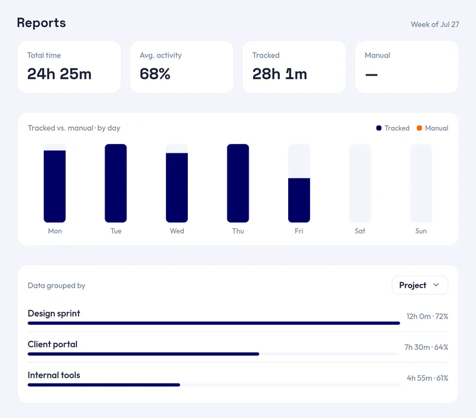Viewport: 476px width, 418px height.
Task: Click the Thu axis label
Action: [x=238, y=231]
